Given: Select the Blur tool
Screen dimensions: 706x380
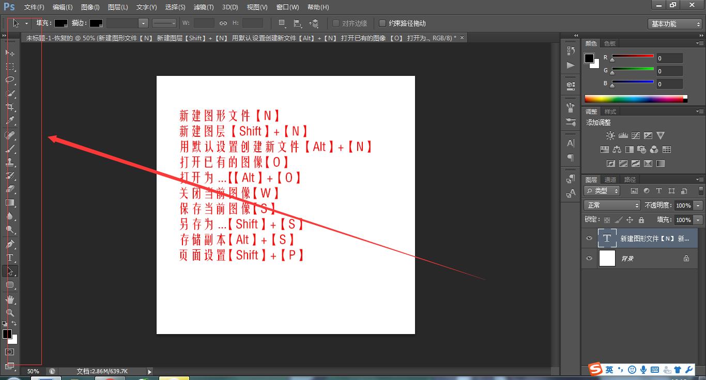Looking at the screenshot, I should click(10, 216).
